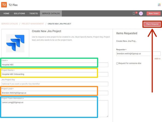Select the SERVICE CATALOG tab
162x122 pixels.
tap(51, 13)
